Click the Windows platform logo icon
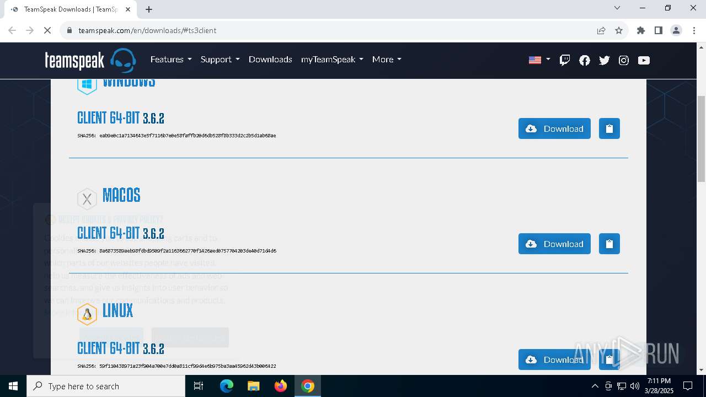Viewport: 706px width, 397px height. [x=87, y=85]
